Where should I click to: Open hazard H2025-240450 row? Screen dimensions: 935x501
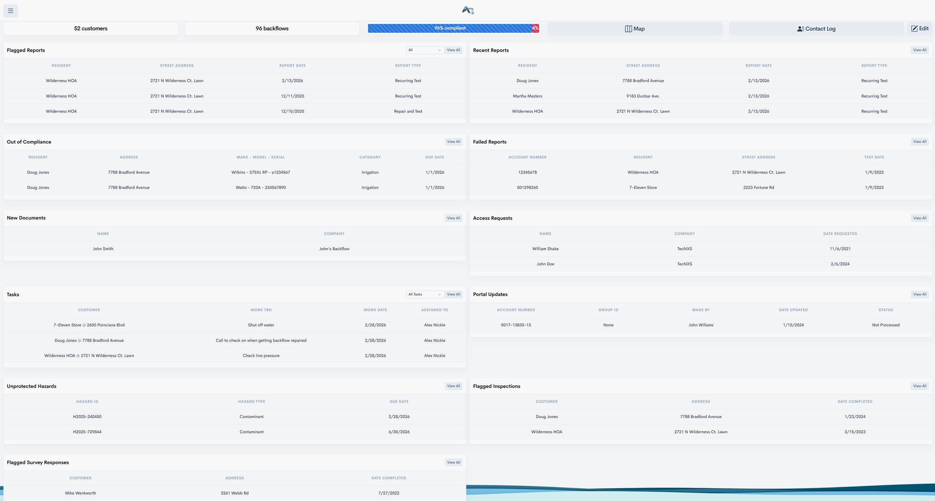87,417
